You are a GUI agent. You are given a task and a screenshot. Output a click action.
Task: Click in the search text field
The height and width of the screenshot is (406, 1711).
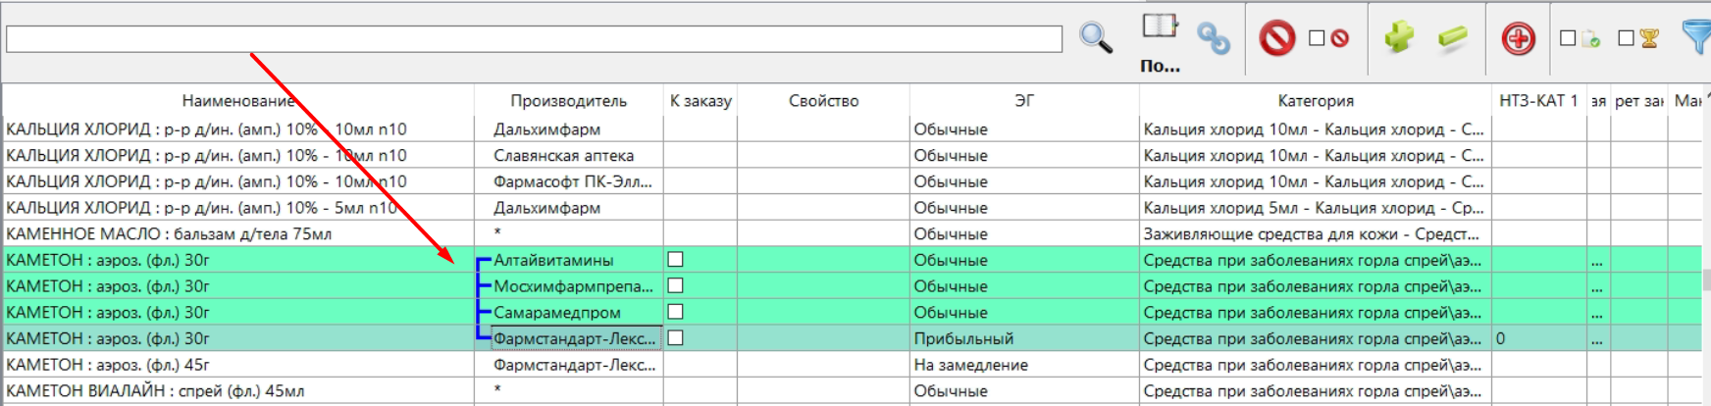coord(534,39)
